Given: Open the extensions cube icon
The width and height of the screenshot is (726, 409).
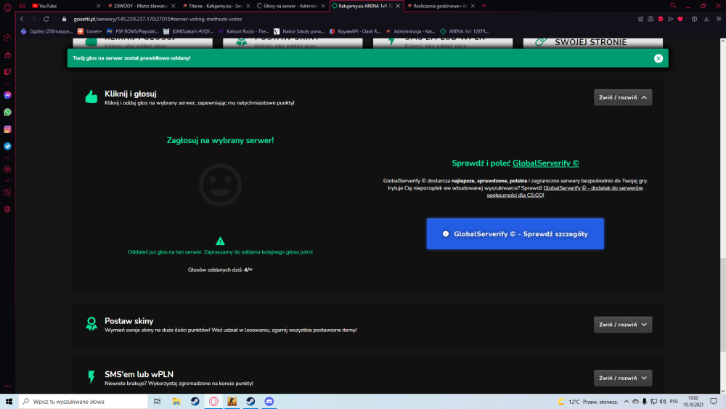Looking at the screenshot, I should (x=695, y=19).
